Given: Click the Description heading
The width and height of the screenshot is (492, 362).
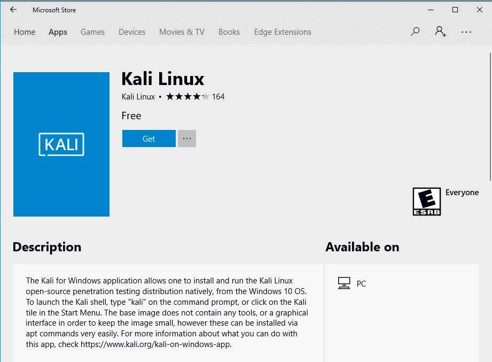Looking at the screenshot, I should coord(47,247).
